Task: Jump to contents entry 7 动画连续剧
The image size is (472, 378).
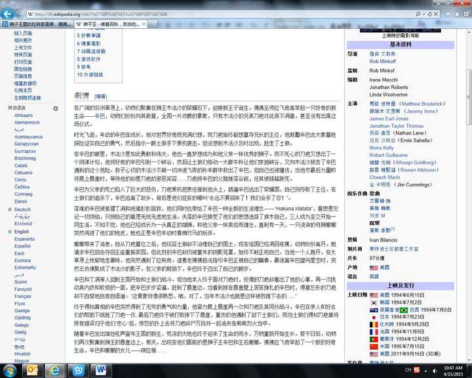Action: [91, 51]
